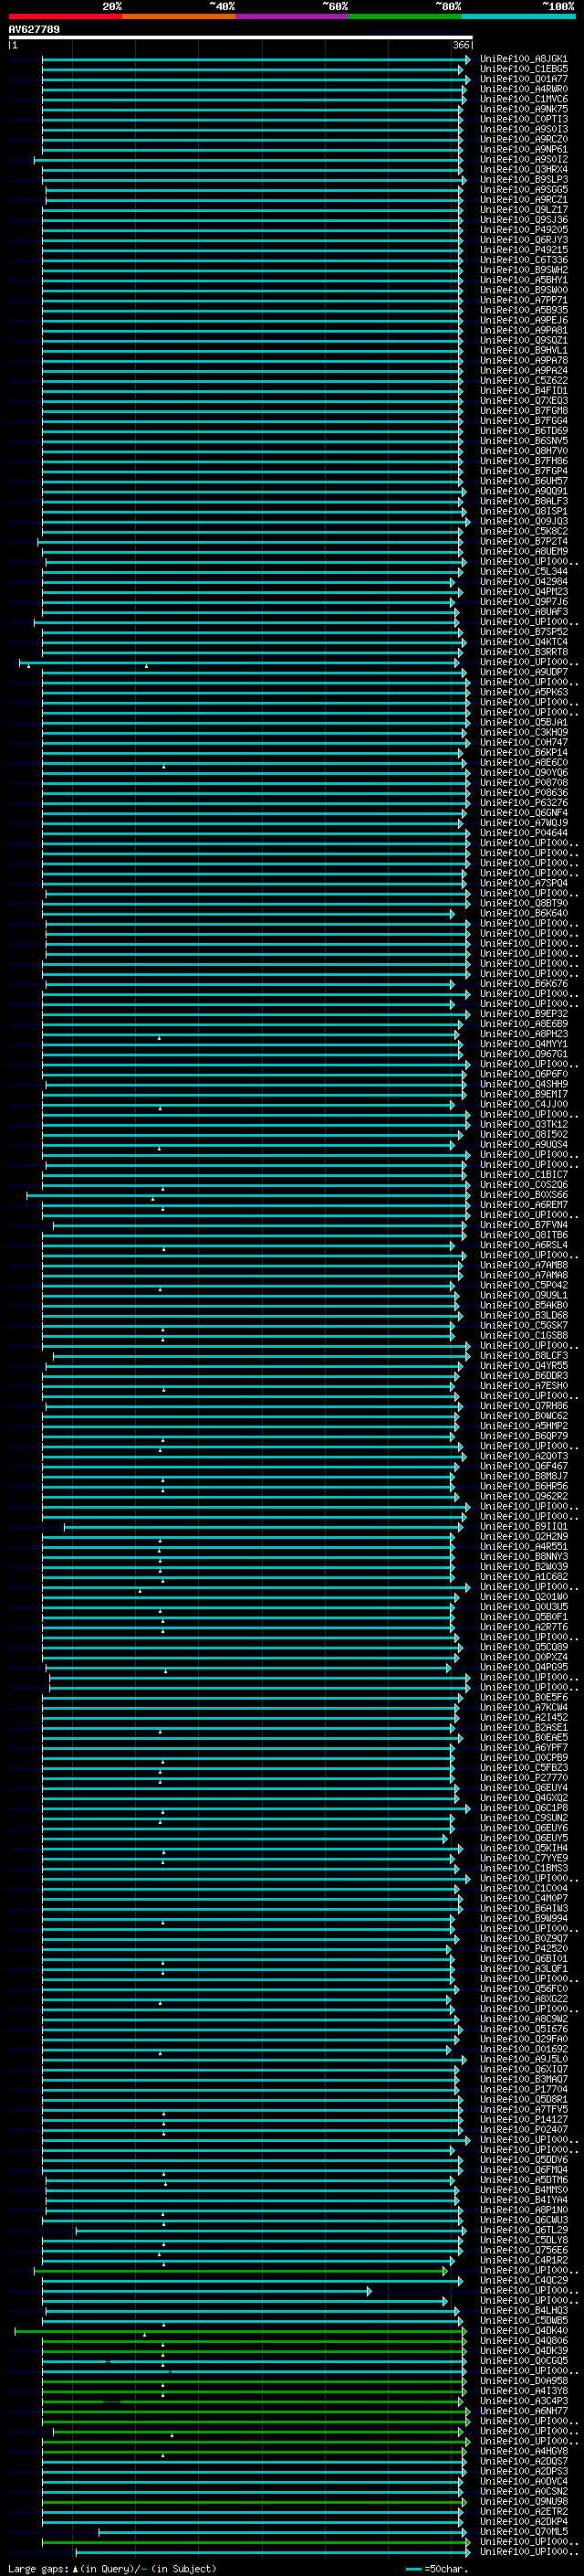Select hit label UniRef100_C5Z622
This screenshot has height=2576, width=584.
[x=524, y=381]
